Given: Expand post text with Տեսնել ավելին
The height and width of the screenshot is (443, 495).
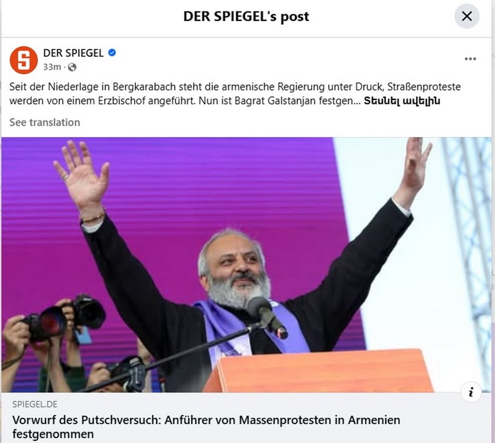Looking at the screenshot, I should (402, 101).
